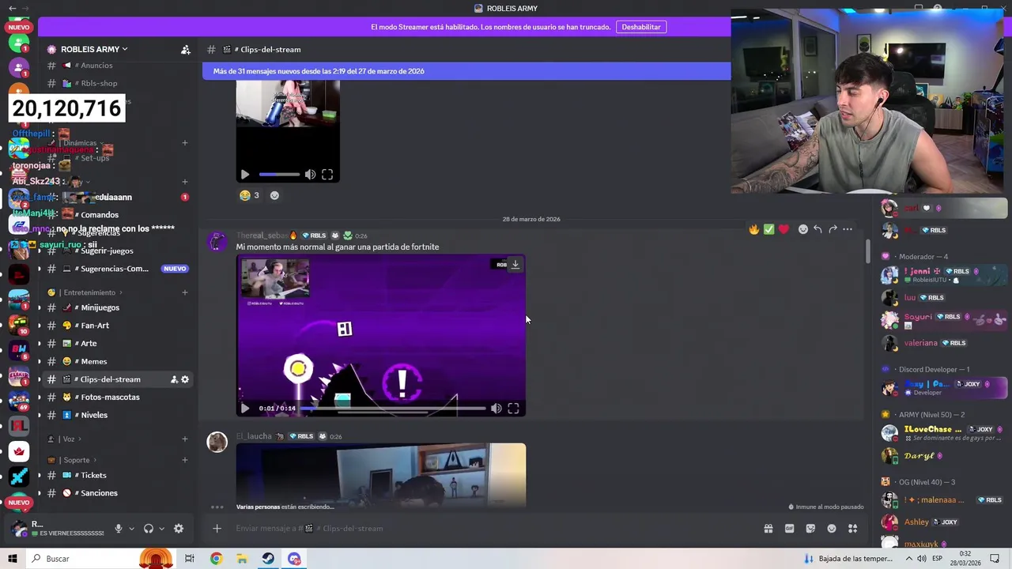1012x569 pixels.
Task: Open the Memes channel
Action: point(93,362)
